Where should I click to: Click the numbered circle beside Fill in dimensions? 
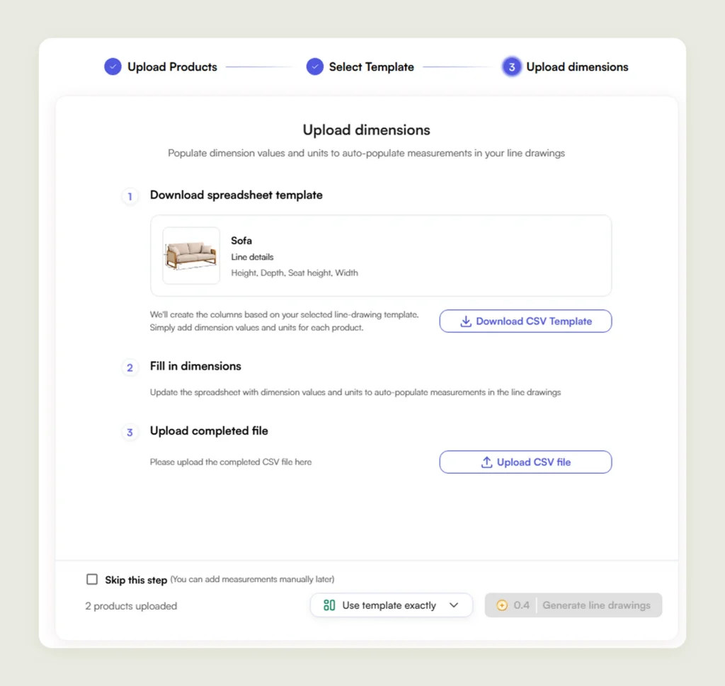[130, 367]
